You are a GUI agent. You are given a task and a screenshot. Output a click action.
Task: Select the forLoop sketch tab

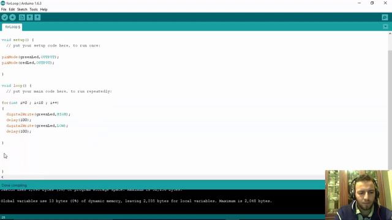(x=12, y=27)
